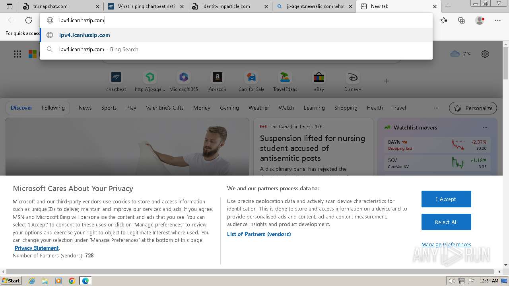Open the tab actions menu icon
This screenshot has height=286, width=509.
(10, 6)
